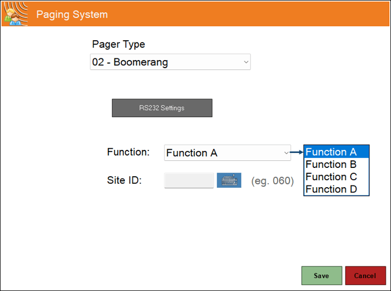Click the Site ID: label
391x291 pixels.
point(124,181)
